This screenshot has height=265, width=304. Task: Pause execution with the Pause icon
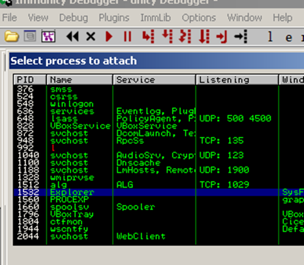(127, 36)
